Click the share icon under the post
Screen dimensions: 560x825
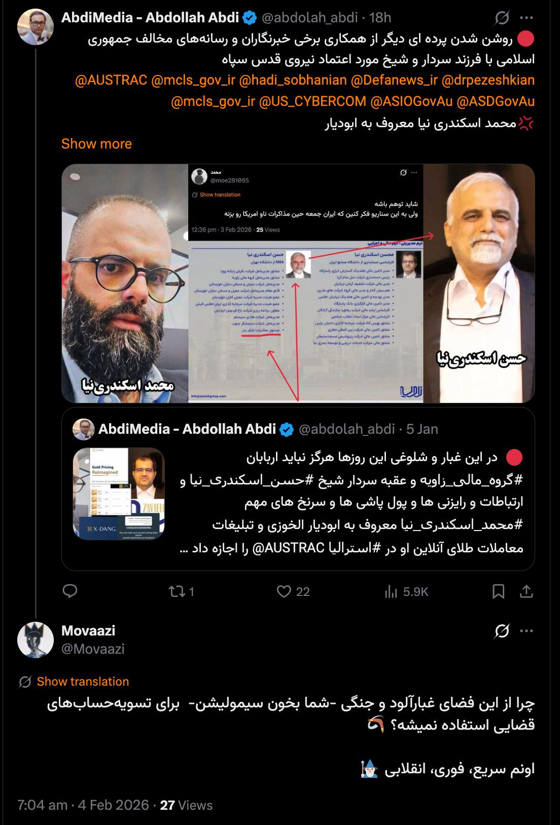point(527,591)
